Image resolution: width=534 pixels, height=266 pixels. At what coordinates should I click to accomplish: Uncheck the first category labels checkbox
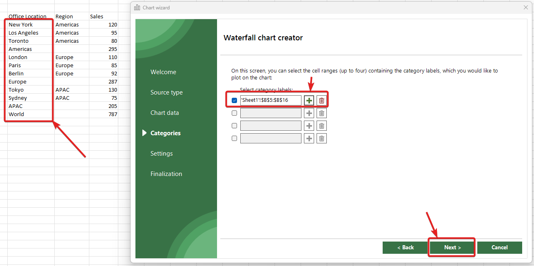[x=234, y=101]
